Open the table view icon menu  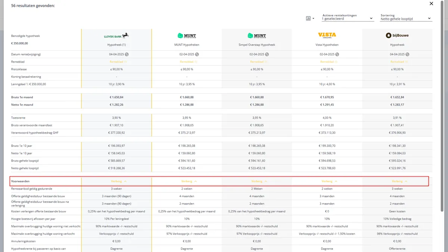pyautogui.click(x=310, y=18)
